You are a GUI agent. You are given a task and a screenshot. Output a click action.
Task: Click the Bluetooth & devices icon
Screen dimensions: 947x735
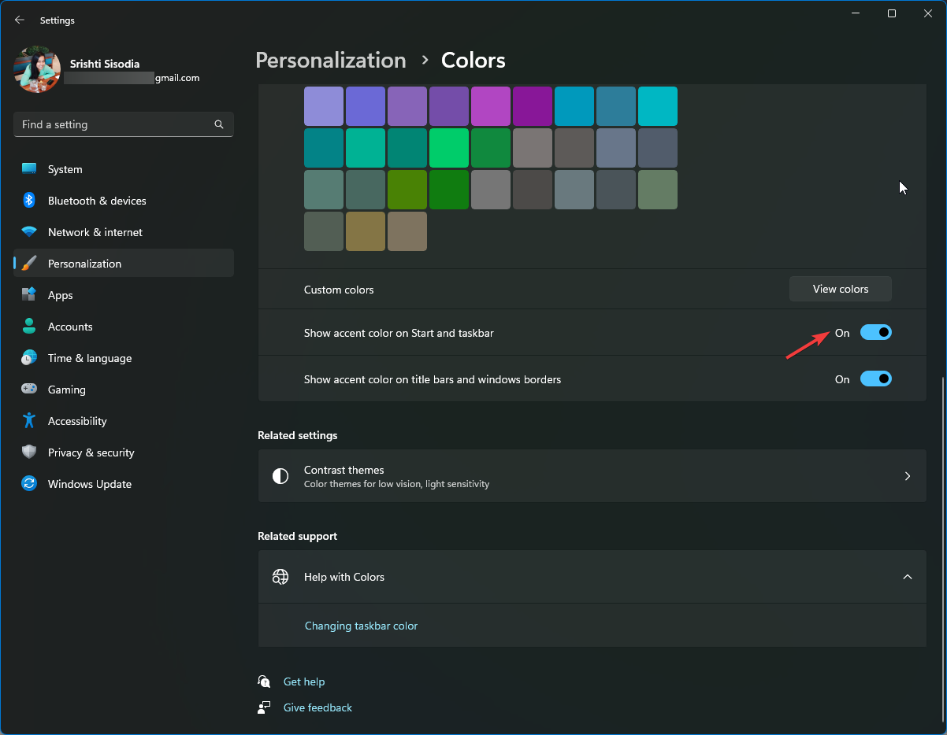pos(29,201)
